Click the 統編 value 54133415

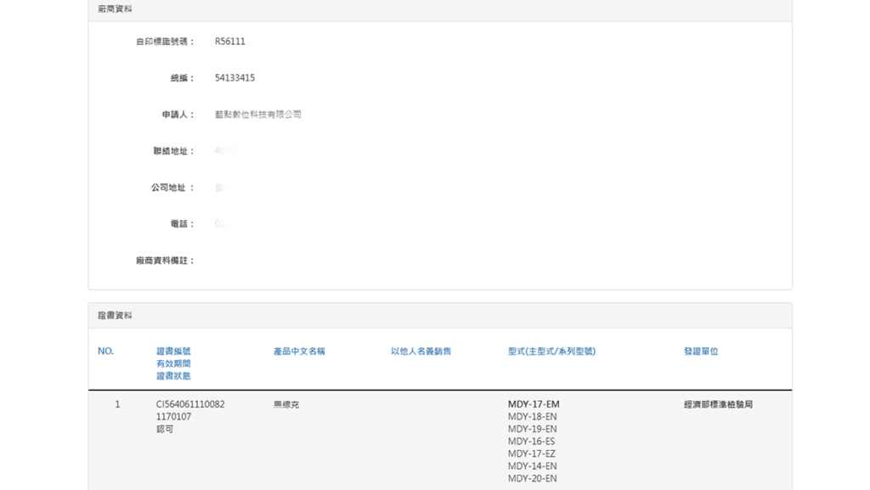(x=234, y=78)
